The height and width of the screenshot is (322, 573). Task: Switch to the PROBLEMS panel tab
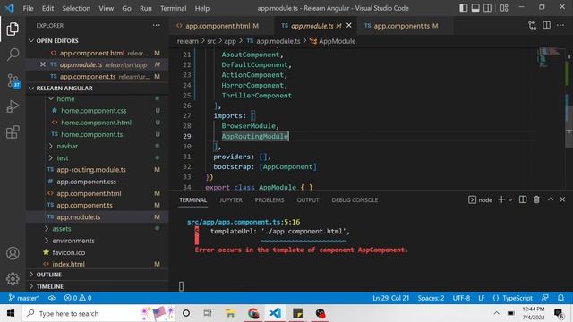[x=269, y=200]
